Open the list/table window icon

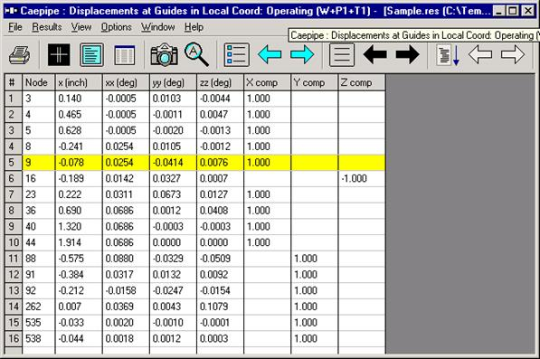124,55
